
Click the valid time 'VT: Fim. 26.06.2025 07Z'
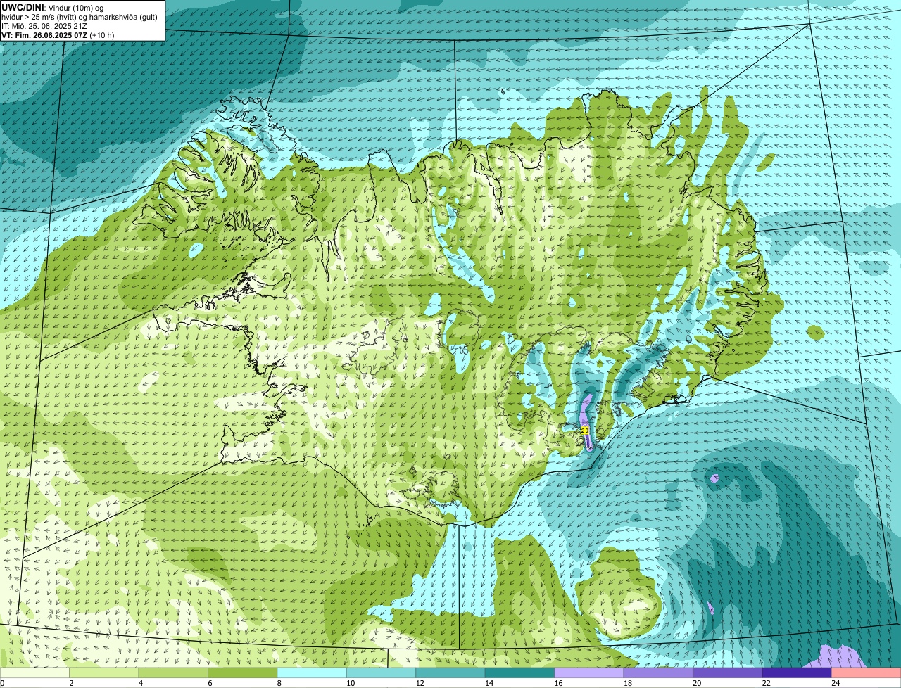pyautogui.click(x=44, y=34)
